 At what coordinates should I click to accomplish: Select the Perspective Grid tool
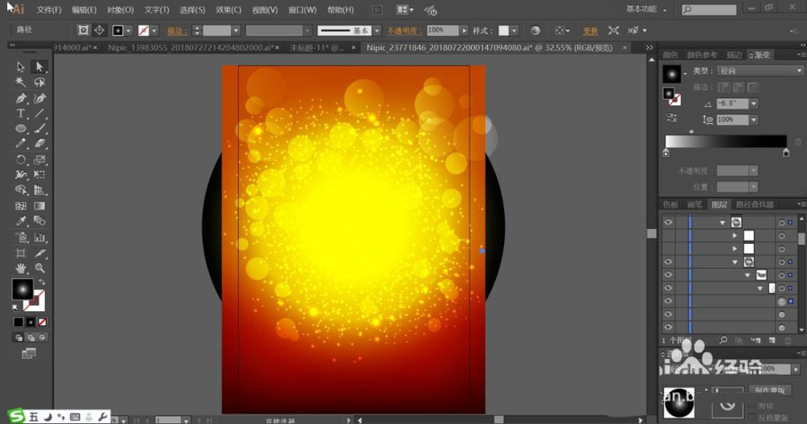coord(39,190)
